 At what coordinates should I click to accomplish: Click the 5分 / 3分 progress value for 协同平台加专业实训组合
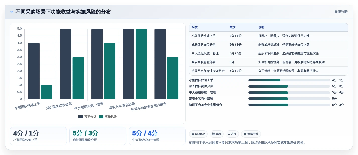pos(338,105)
